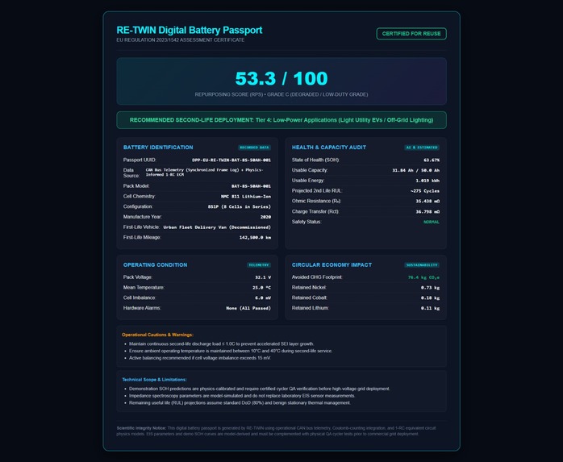Viewport: 563px width, 462px height.
Task: Select the Retained Cobalt 0.18 kg value
Action: click(x=430, y=298)
